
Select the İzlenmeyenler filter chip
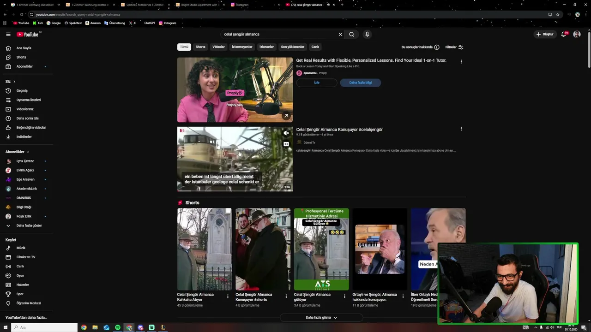(242, 47)
